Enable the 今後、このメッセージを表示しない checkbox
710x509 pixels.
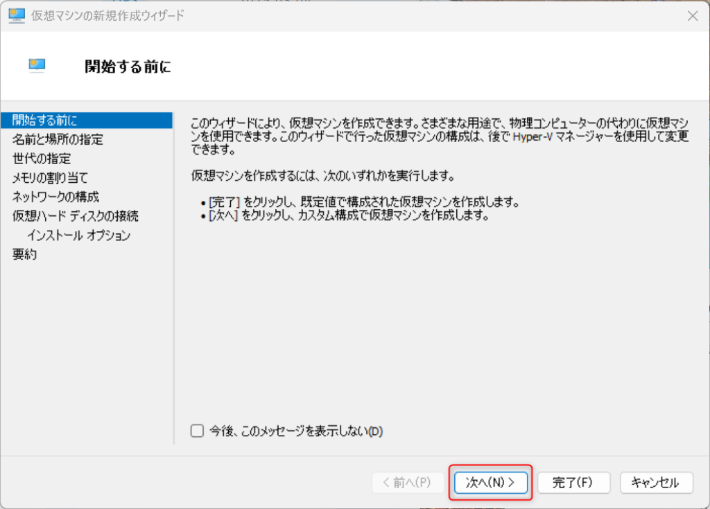point(198,431)
